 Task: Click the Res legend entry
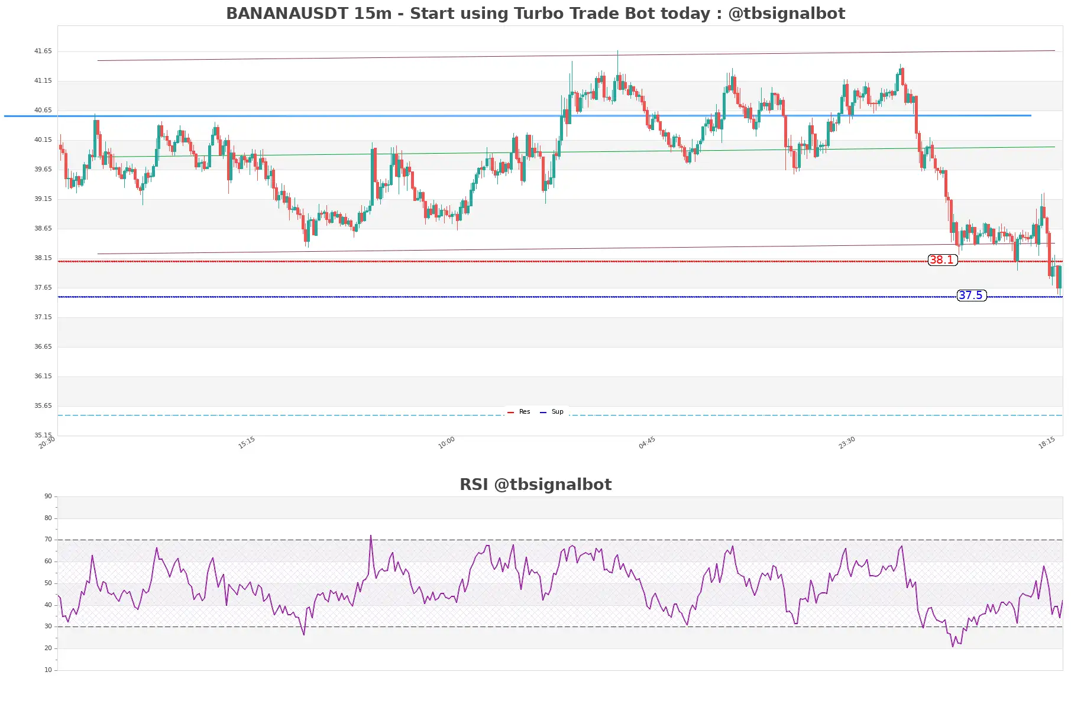519,412
